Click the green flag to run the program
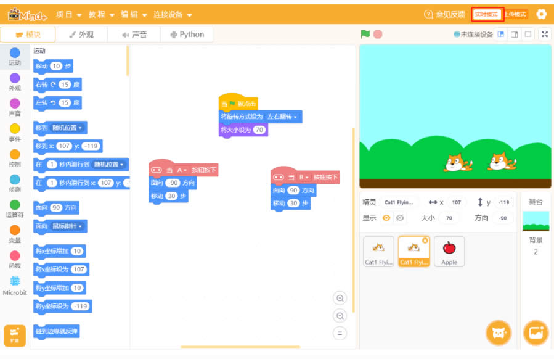 point(365,35)
